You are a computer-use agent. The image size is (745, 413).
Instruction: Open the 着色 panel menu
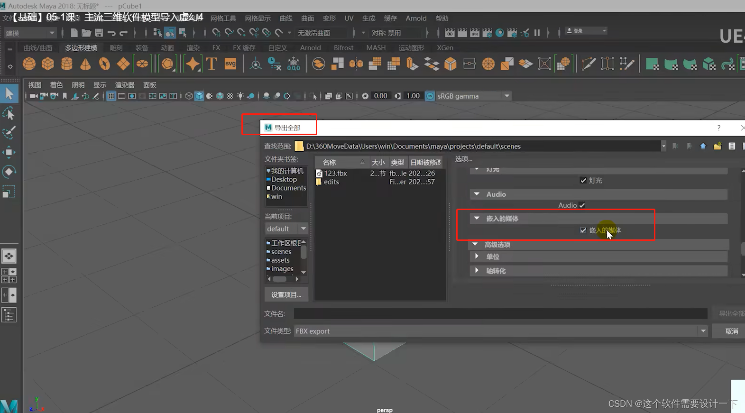click(x=56, y=85)
